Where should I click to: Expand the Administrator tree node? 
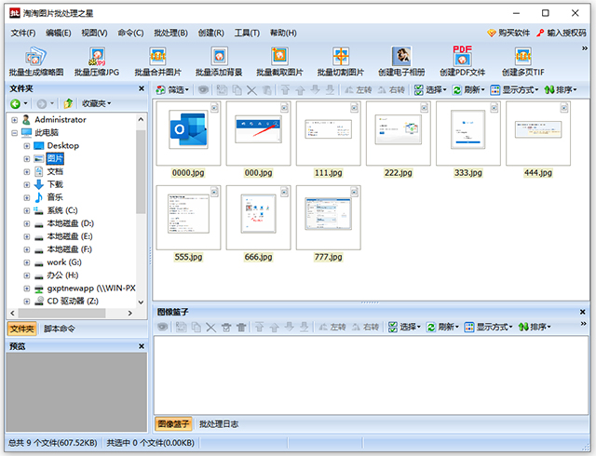14,120
